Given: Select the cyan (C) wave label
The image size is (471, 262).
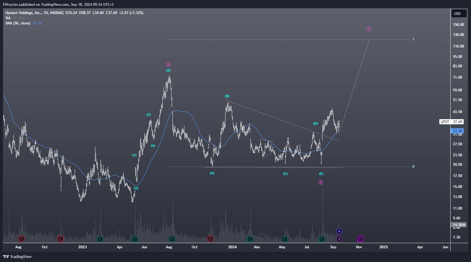Looking at the screenshot, I should pyautogui.click(x=285, y=173).
